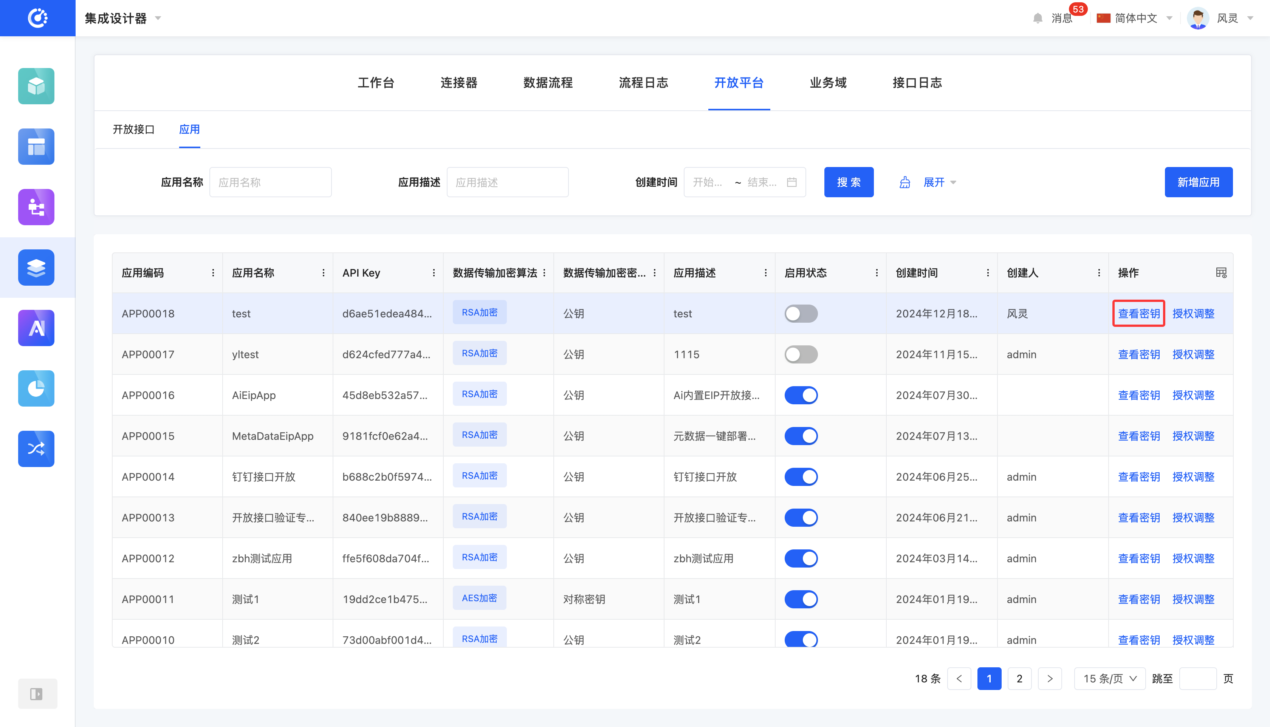Click the pie chart sidebar icon
The width and height of the screenshot is (1270, 727).
pos(36,388)
